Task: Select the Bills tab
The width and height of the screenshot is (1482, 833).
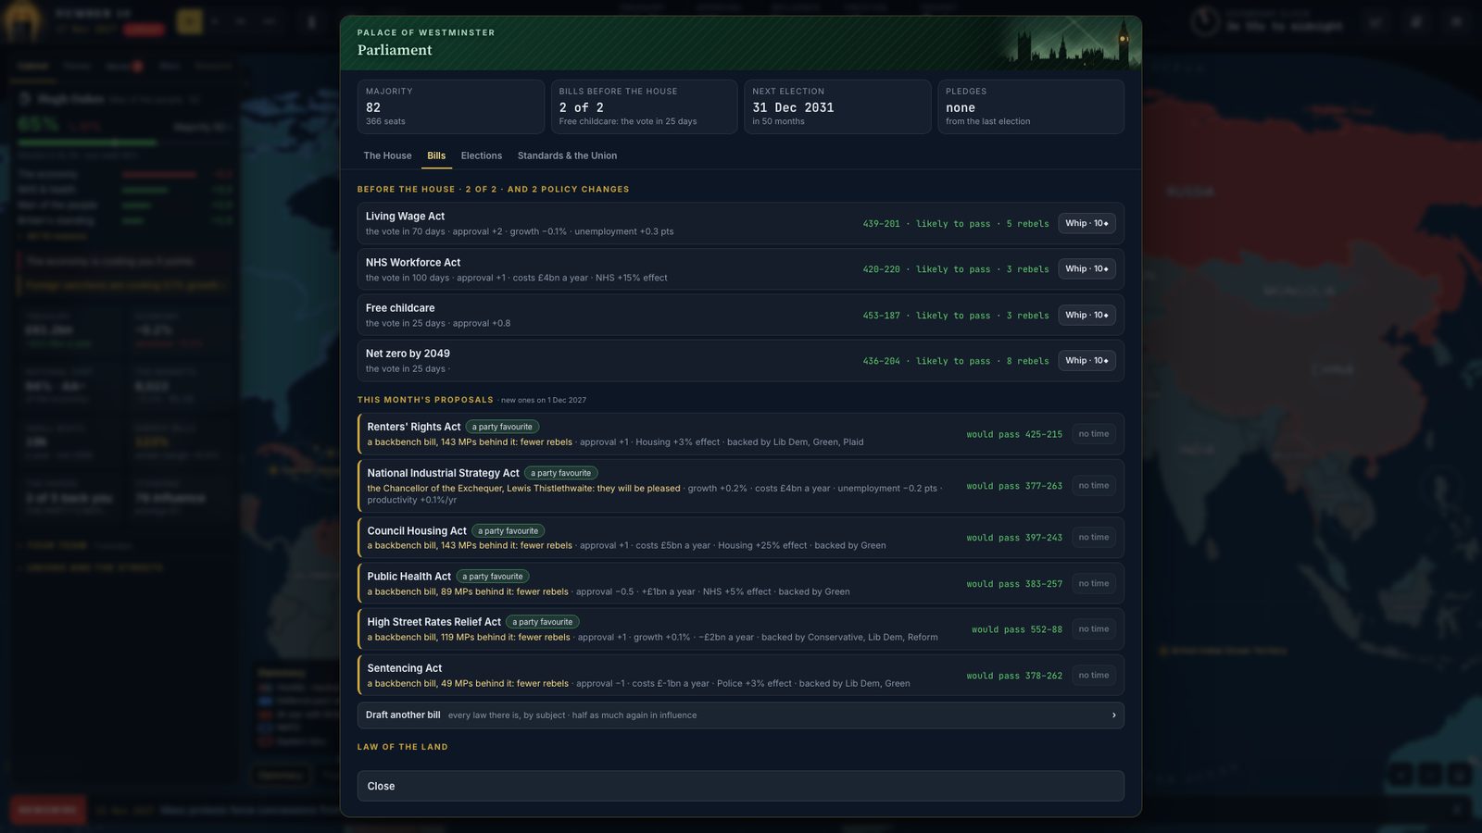Action: pos(436,155)
